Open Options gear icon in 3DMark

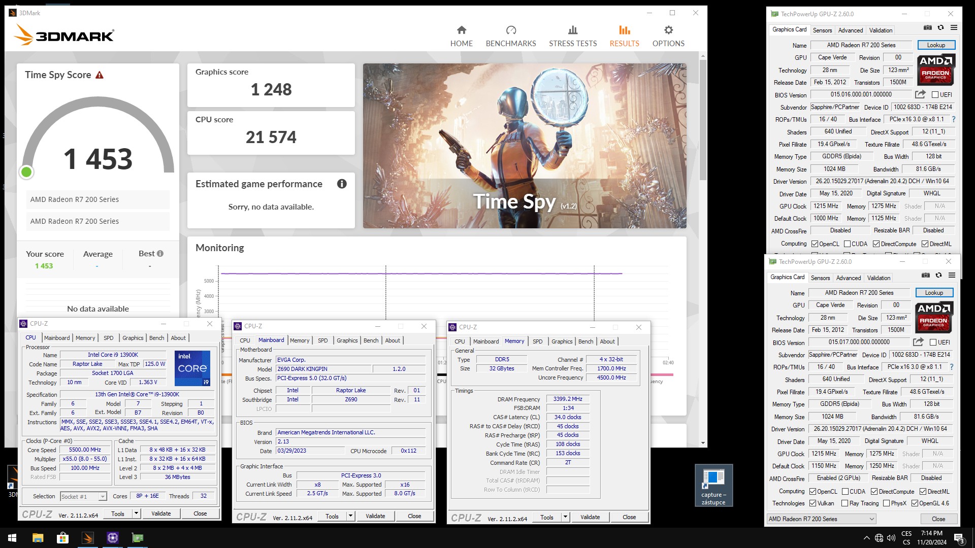click(x=668, y=30)
